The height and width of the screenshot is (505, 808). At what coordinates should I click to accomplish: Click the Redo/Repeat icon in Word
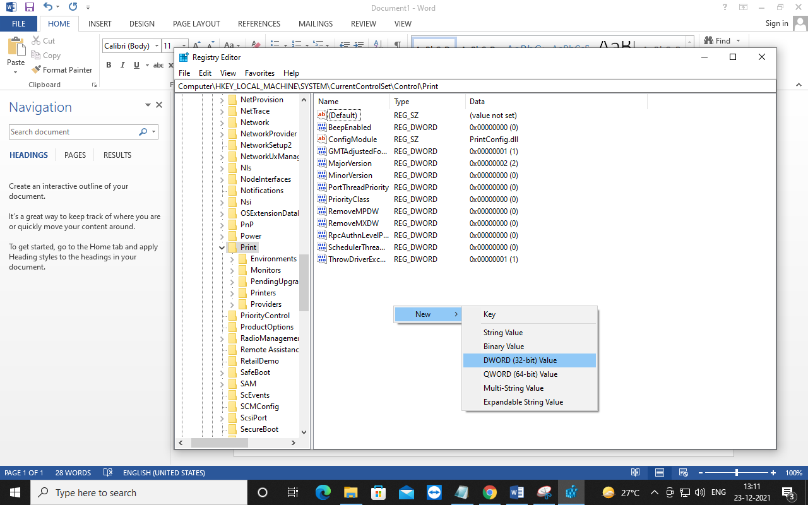coord(73,8)
